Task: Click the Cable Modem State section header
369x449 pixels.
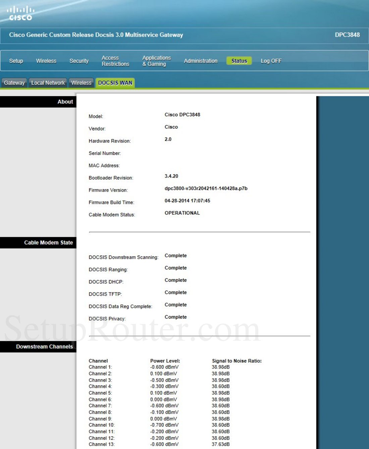Action: (x=48, y=242)
